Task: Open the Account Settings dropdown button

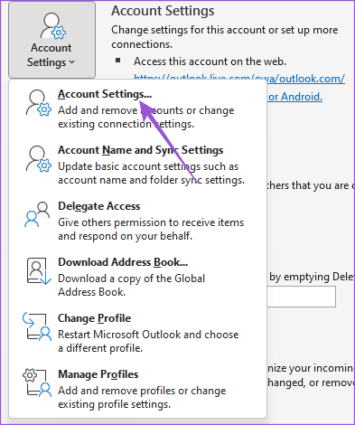Action: coord(51,40)
